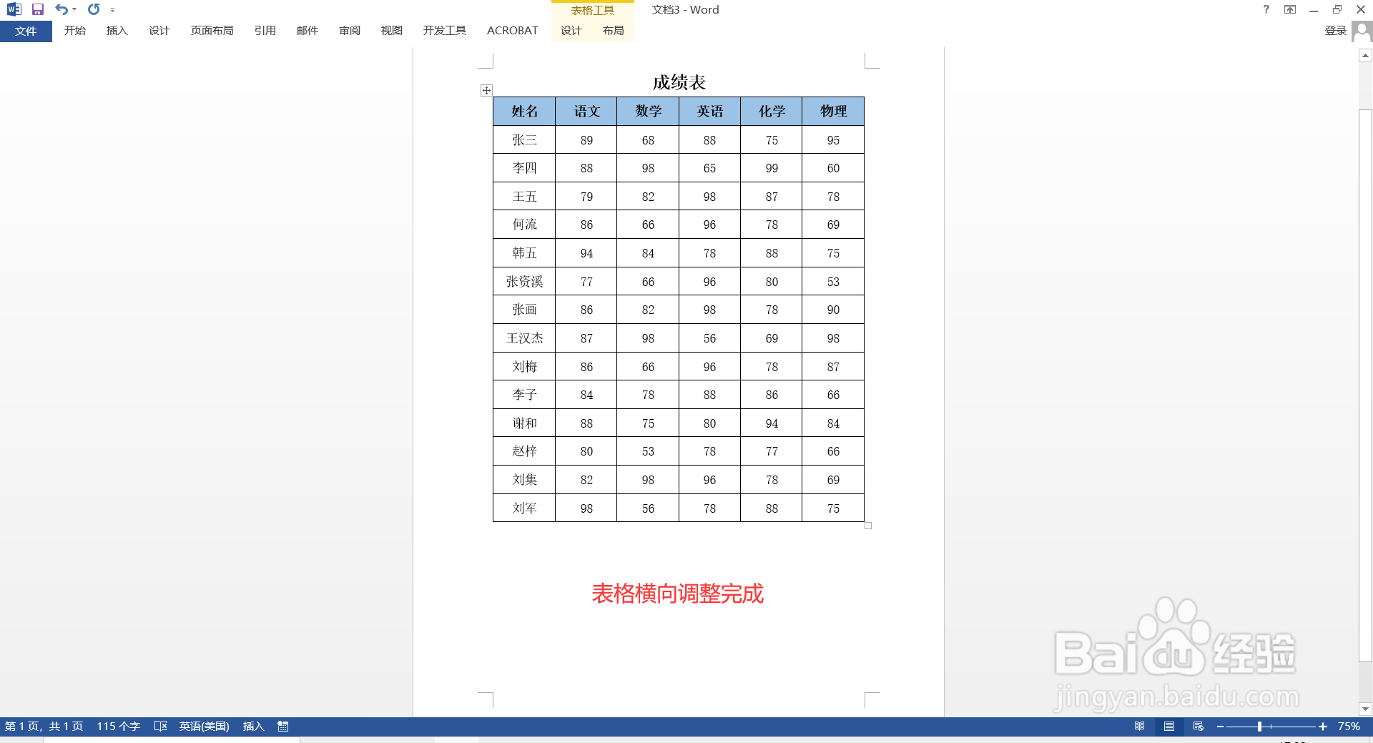Open the Table Tools 布局 tab
The height and width of the screenshot is (743, 1373).
[x=613, y=31]
